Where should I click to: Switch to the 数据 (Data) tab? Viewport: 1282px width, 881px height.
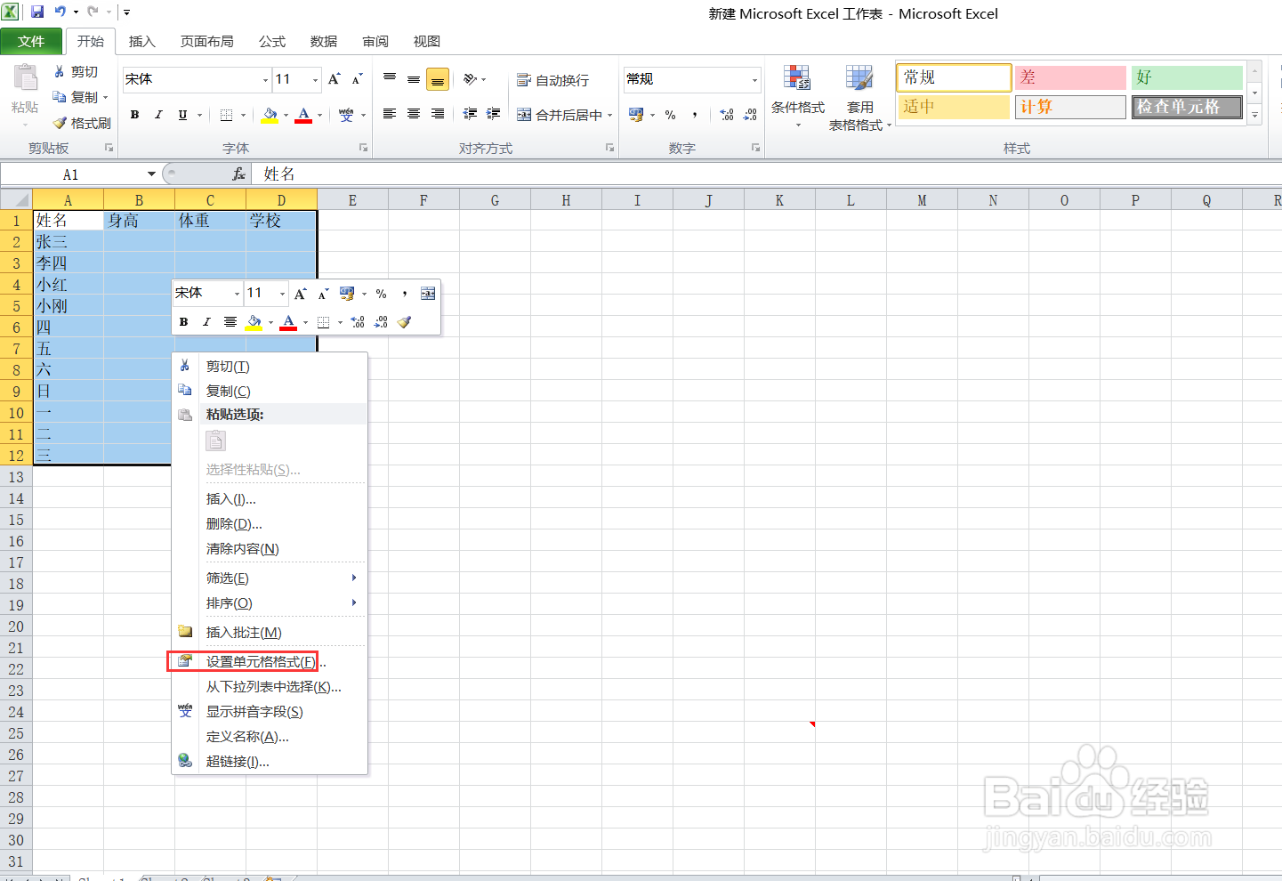(x=323, y=41)
